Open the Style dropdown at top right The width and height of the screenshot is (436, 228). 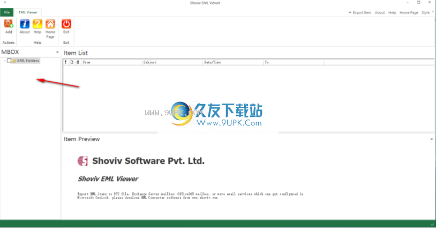(427, 12)
